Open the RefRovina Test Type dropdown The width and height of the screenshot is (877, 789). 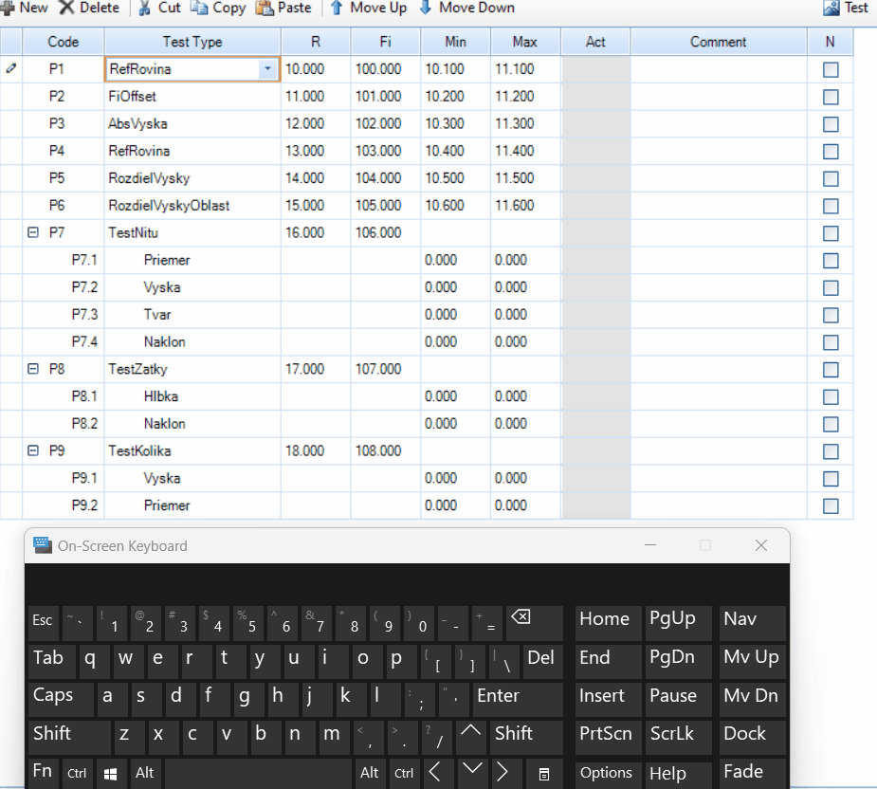point(267,69)
